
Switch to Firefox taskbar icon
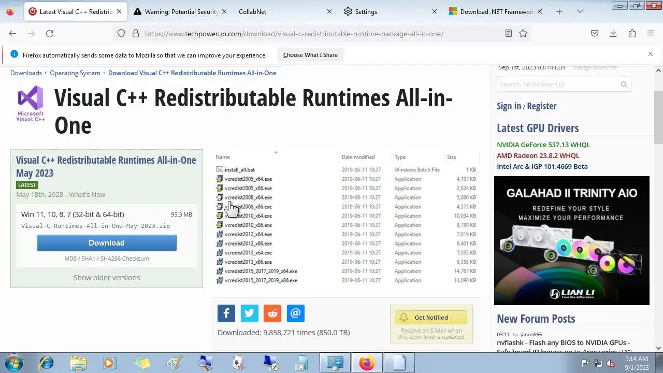coord(367,363)
